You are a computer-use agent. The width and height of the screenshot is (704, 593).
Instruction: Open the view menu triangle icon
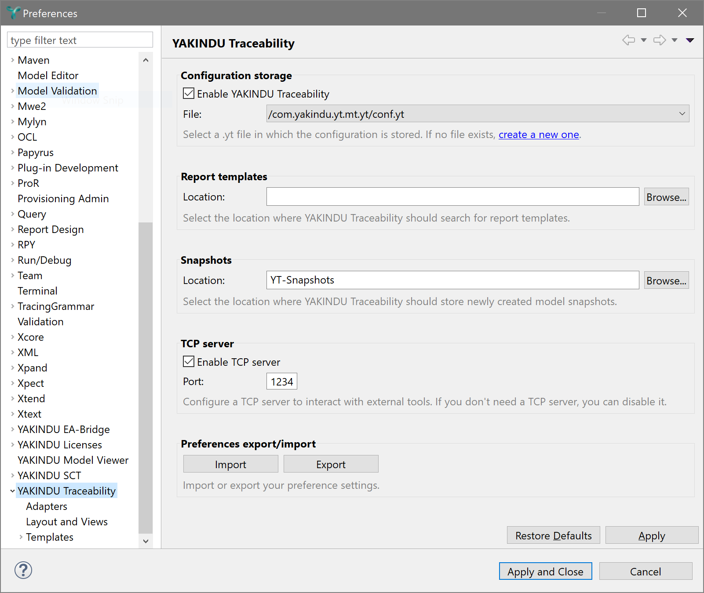[x=690, y=40]
